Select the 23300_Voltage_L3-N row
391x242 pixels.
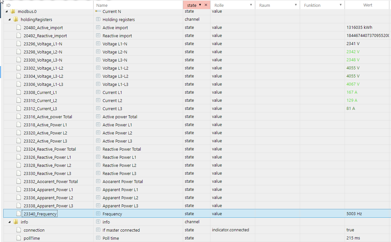pyautogui.click(x=197, y=60)
